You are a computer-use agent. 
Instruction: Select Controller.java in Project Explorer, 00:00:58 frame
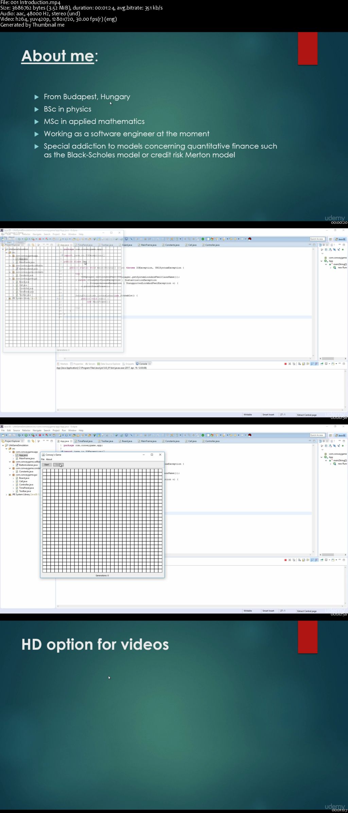(26, 485)
